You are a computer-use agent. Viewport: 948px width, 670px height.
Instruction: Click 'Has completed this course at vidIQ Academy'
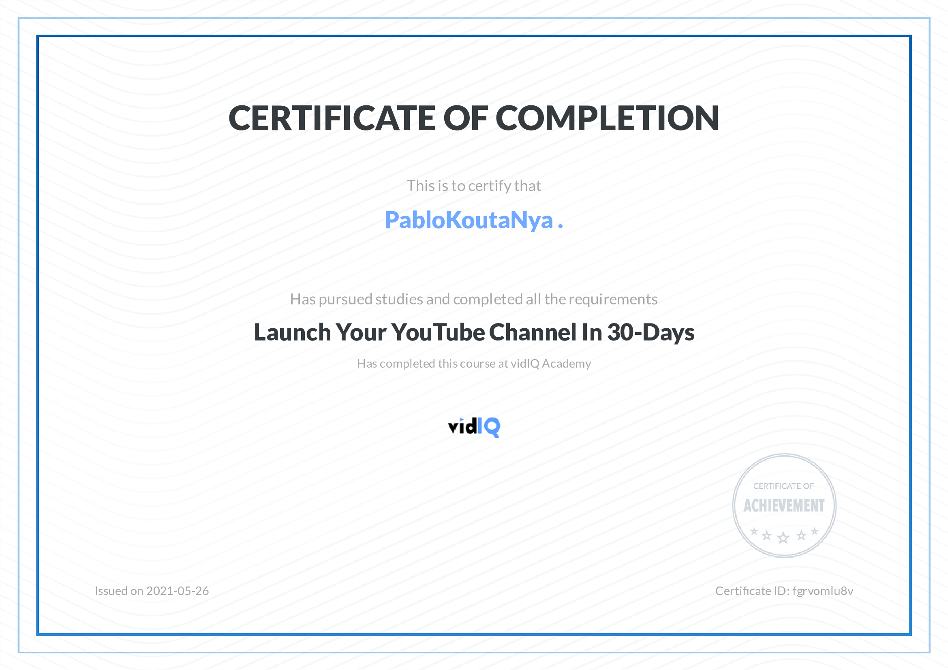[473, 364]
